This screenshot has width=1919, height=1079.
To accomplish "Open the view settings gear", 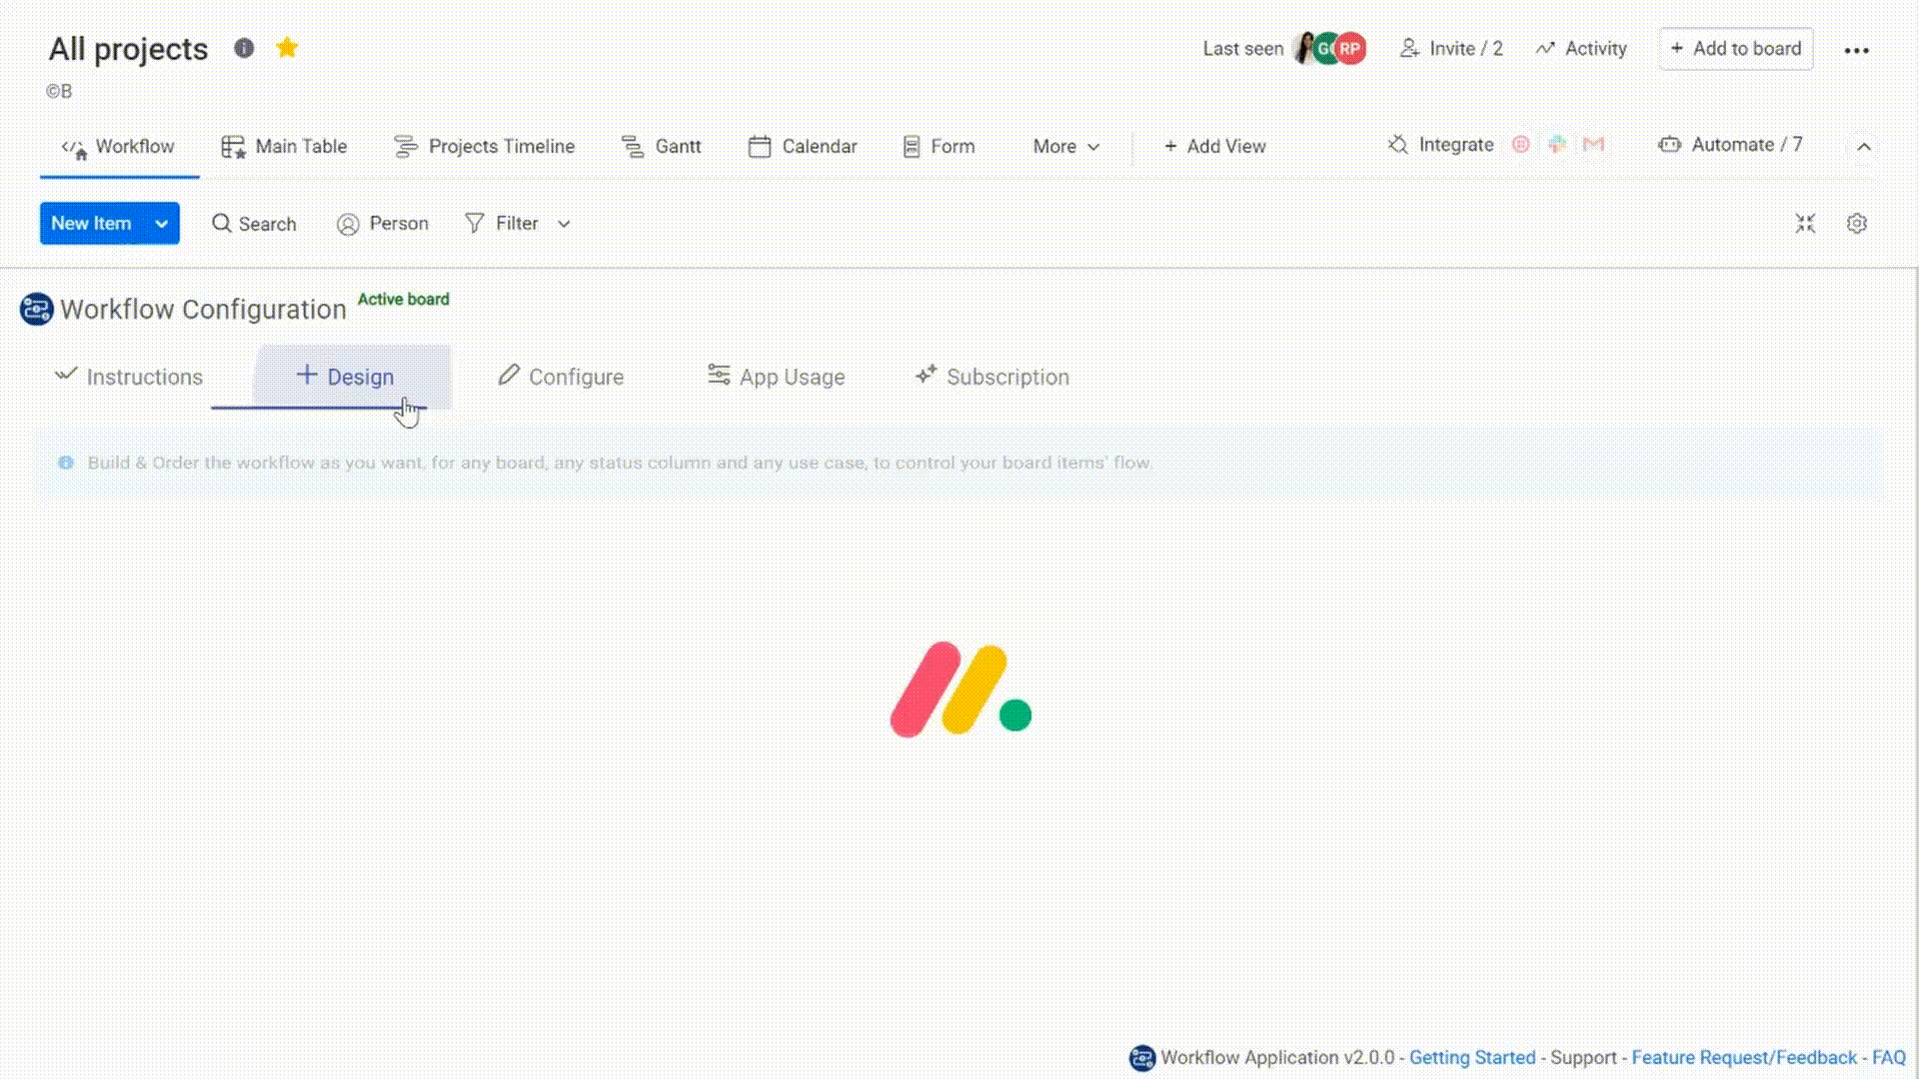I will point(1857,224).
